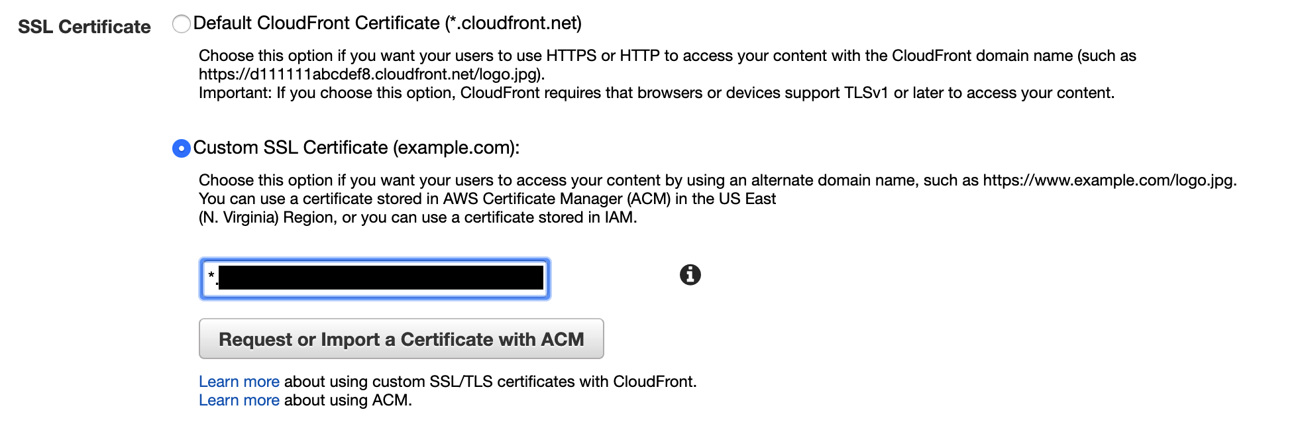Viewport: 1304px width, 428px height.
Task: Click the https://www.example.com/logo.jpg example text
Action: tap(1110, 180)
